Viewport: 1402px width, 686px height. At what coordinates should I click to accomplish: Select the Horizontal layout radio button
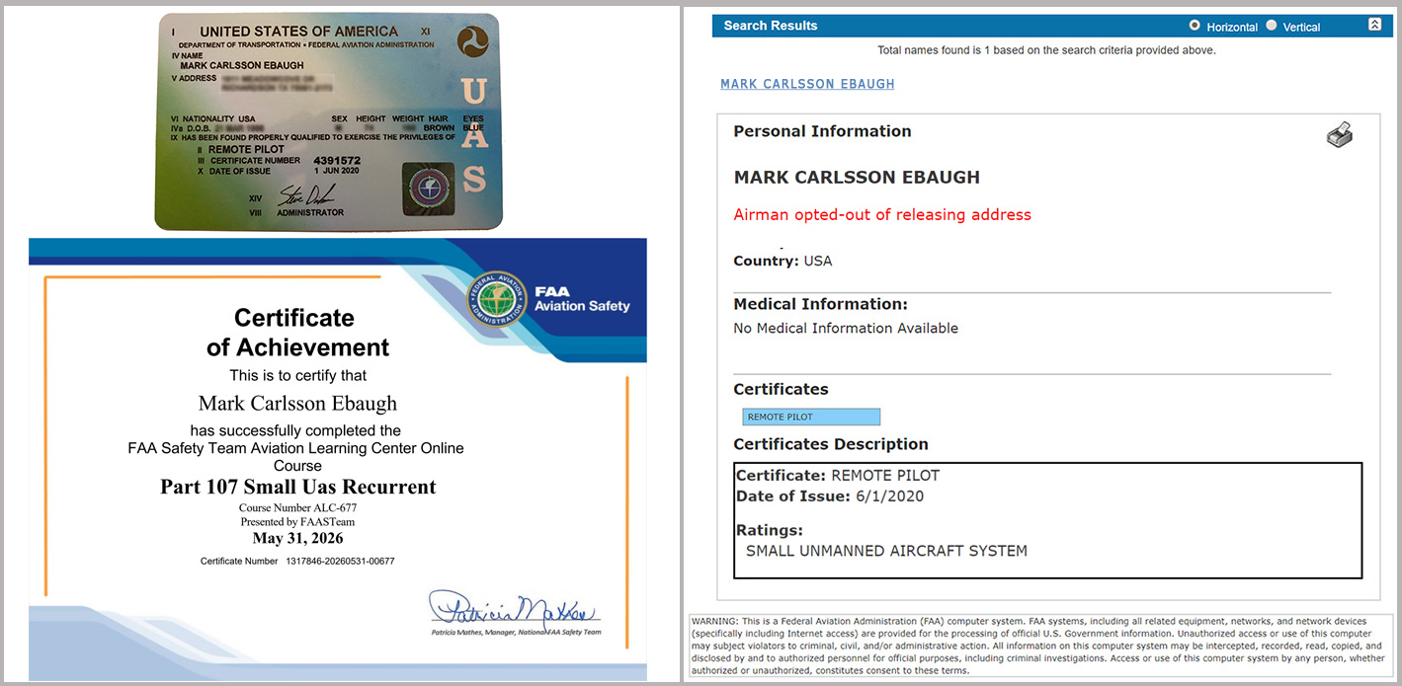tap(1195, 25)
